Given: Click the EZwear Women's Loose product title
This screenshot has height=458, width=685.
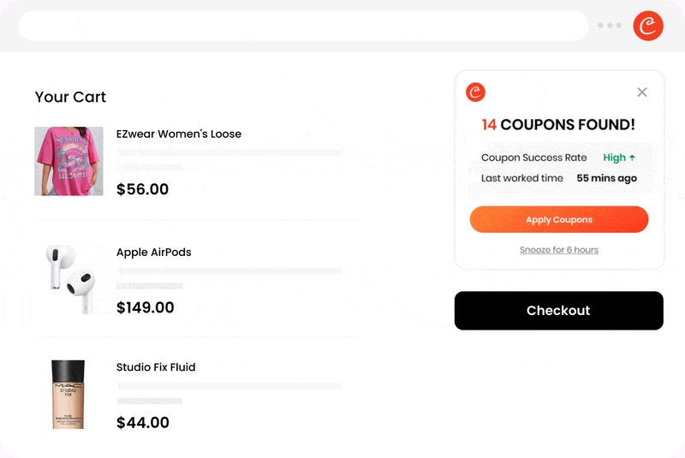Looking at the screenshot, I should pyautogui.click(x=179, y=134).
